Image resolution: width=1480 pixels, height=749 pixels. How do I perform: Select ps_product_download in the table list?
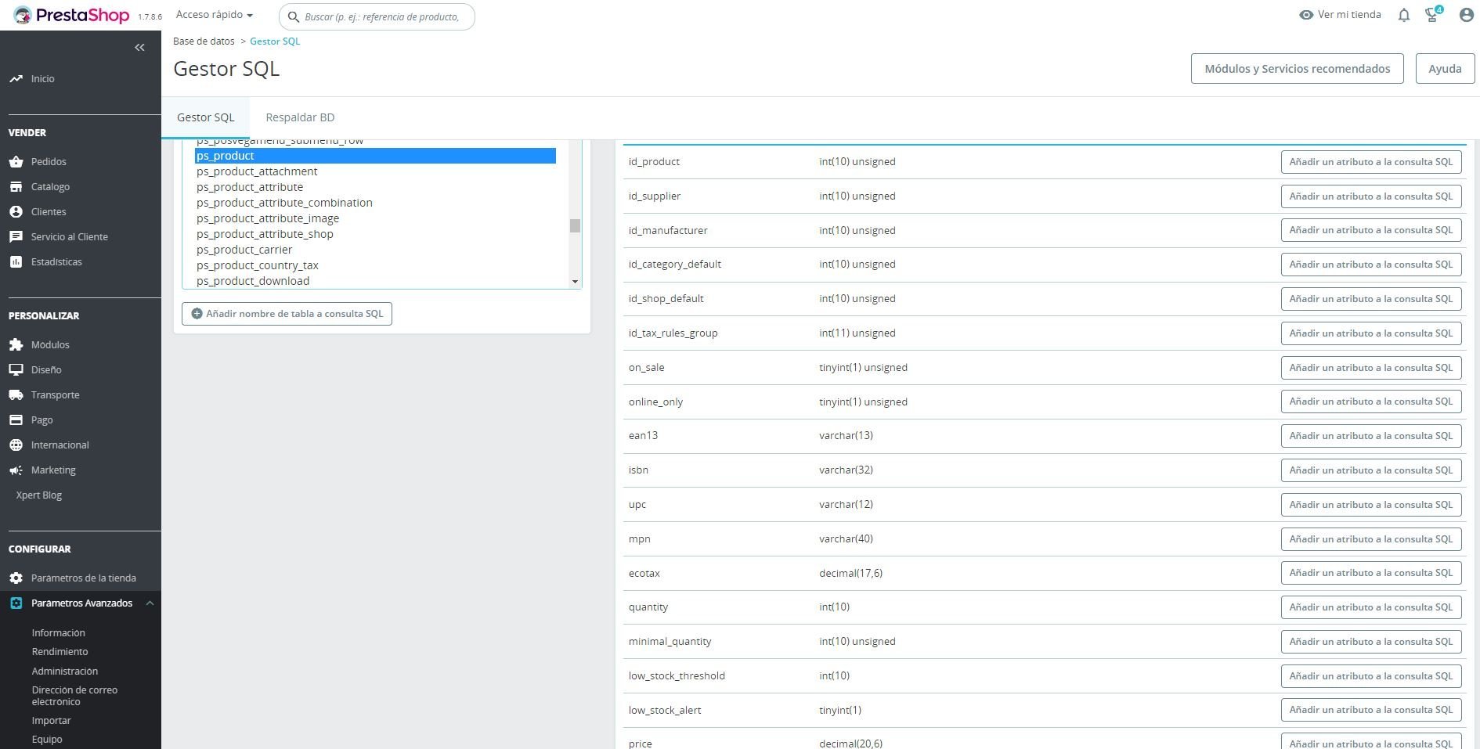[375, 281]
